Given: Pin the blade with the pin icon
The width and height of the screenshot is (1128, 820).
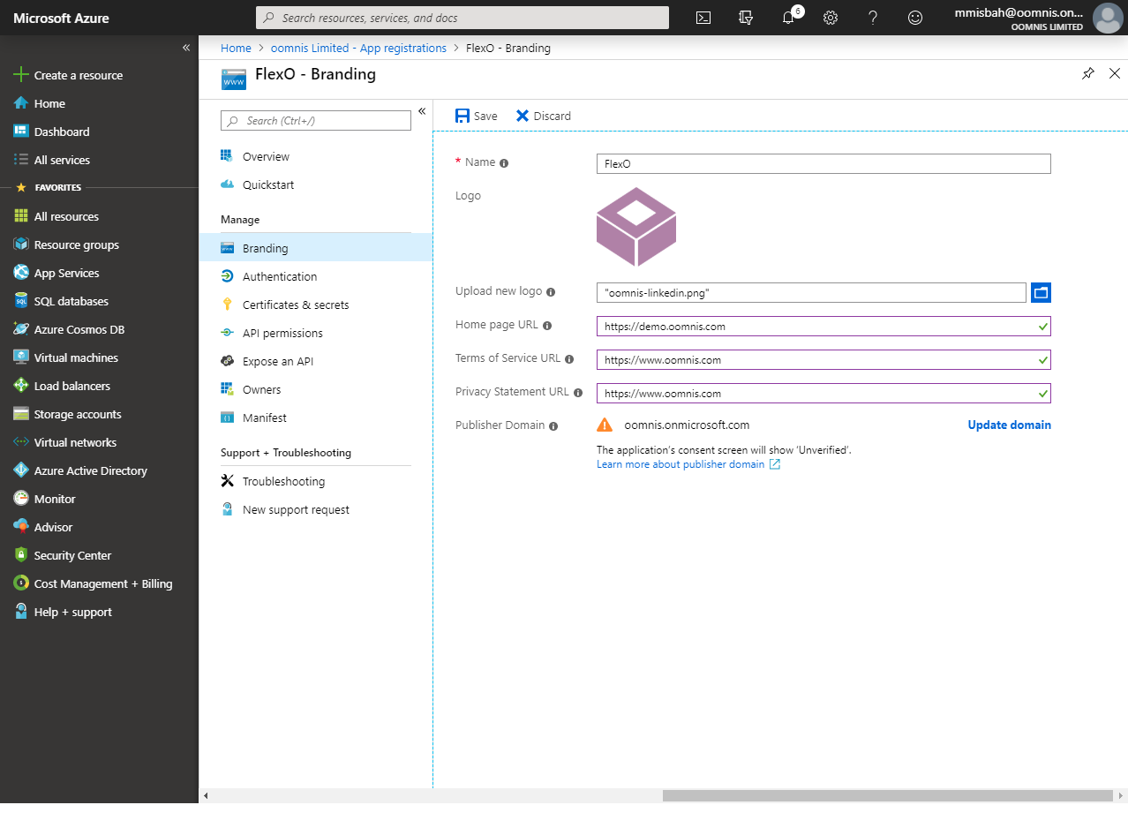Looking at the screenshot, I should coord(1088,74).
